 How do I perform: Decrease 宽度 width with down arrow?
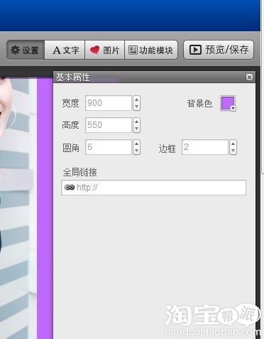(x=136, y=107)
